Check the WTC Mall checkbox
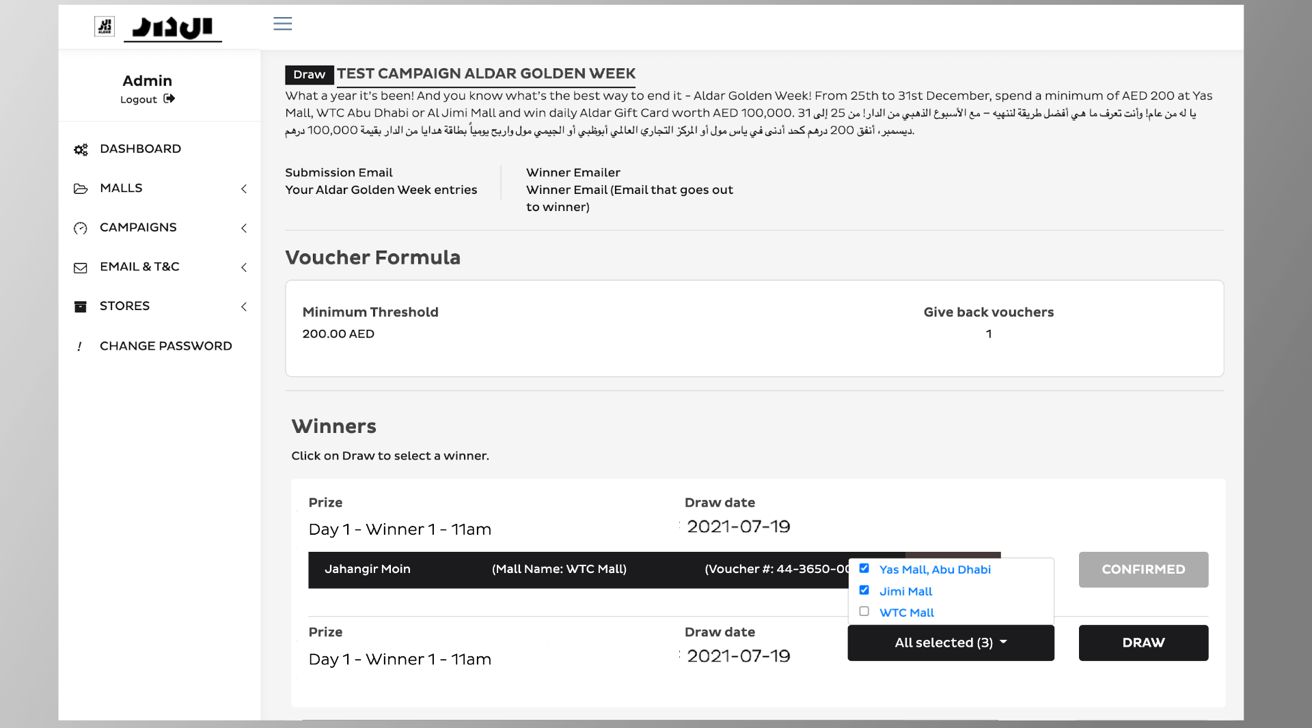This screenshot has width=1312, height=728. point(864,611)
